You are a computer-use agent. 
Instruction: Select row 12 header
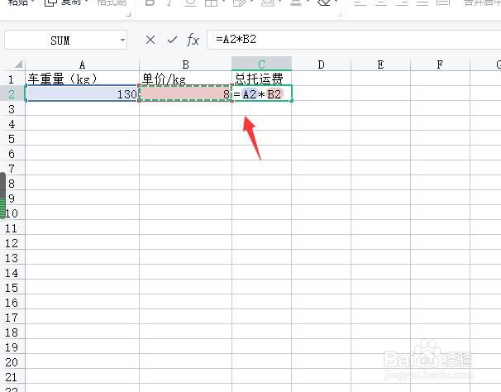[x=12, y=242]
